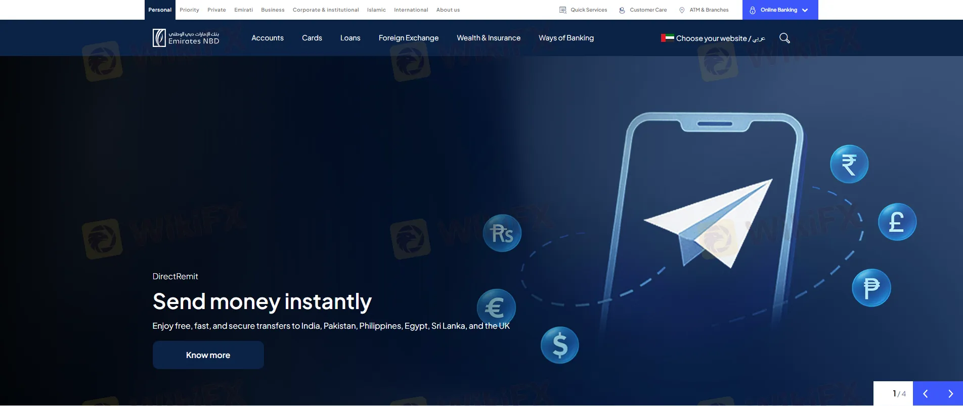The height and width of the screenshot is (406, 963).
Task: Open the Accounts menu
Action: tap(267, 38)
